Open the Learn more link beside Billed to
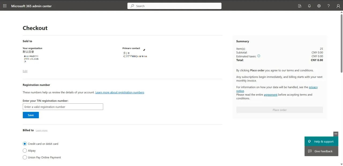 pos(42,131)
